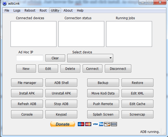Click the Visa card icon

[x=95, y=124]
